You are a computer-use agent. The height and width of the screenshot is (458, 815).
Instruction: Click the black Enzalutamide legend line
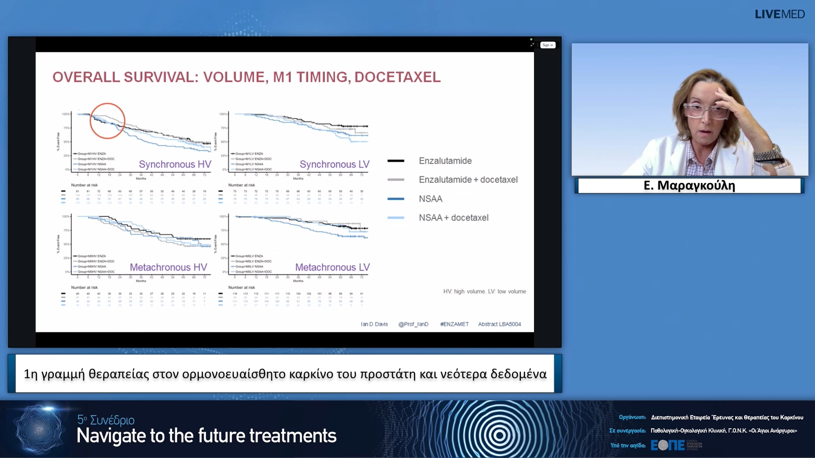coord(396,161)
